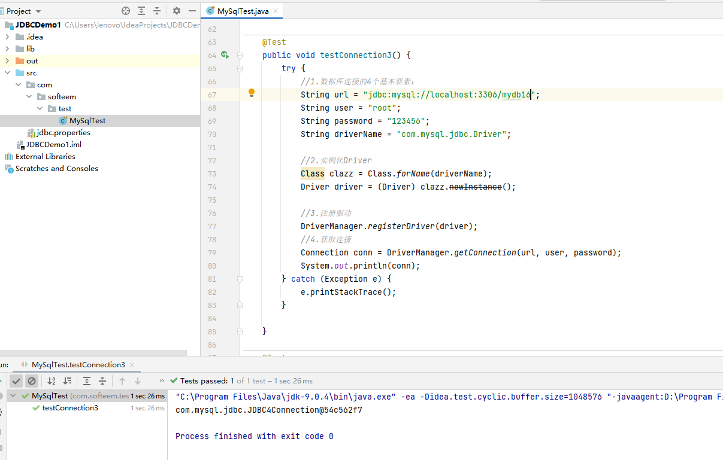
Task: Run testConnection3 from gutter icon
Action: [x=225, y=55]
